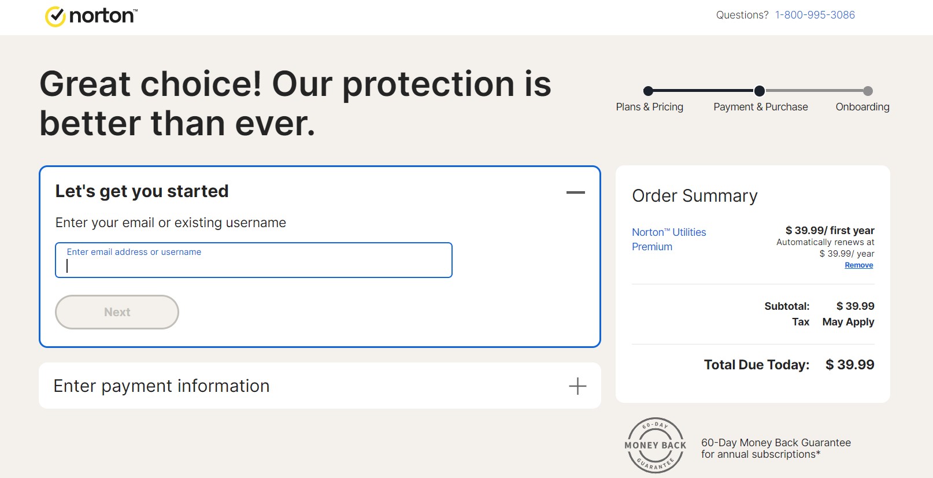Click the Let's get you started heading

tap(142, 191)
